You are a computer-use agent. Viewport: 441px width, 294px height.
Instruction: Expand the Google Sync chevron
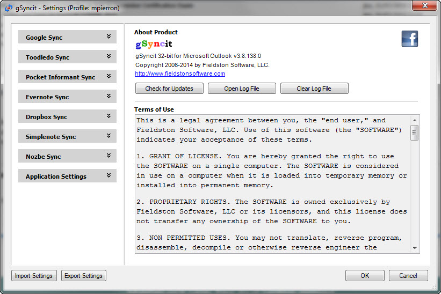click(109, 36)
